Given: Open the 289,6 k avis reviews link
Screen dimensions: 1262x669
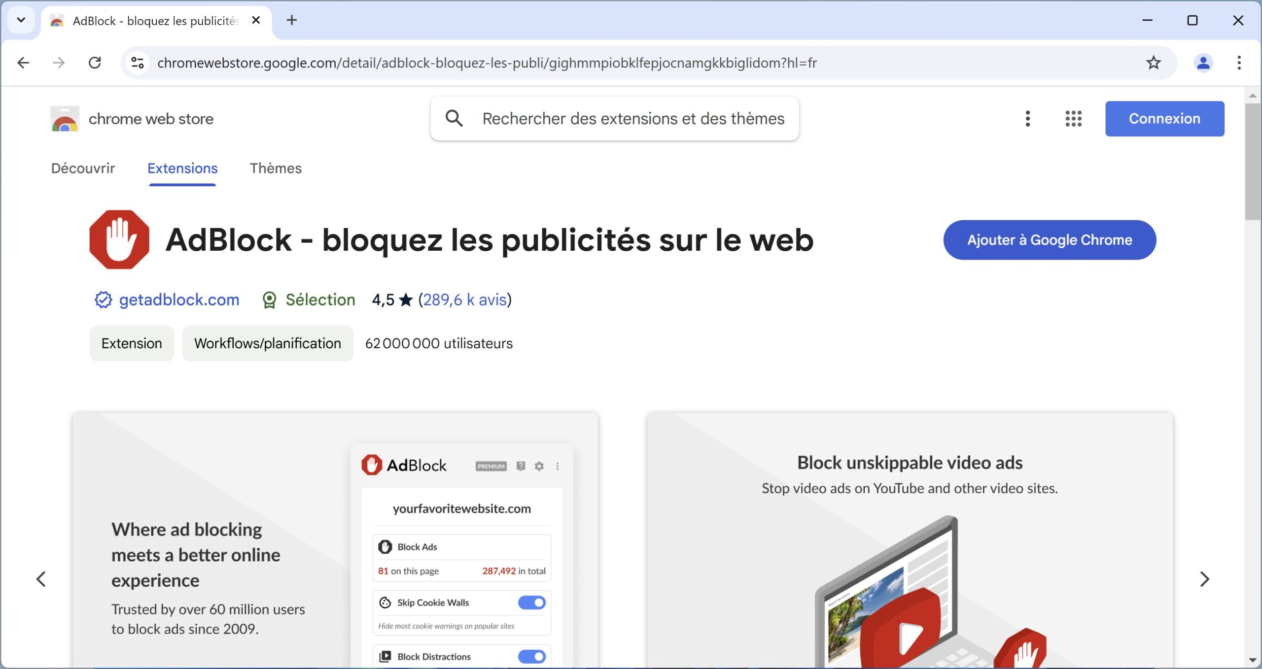Looking at the screenshot, I should point(465,300).
